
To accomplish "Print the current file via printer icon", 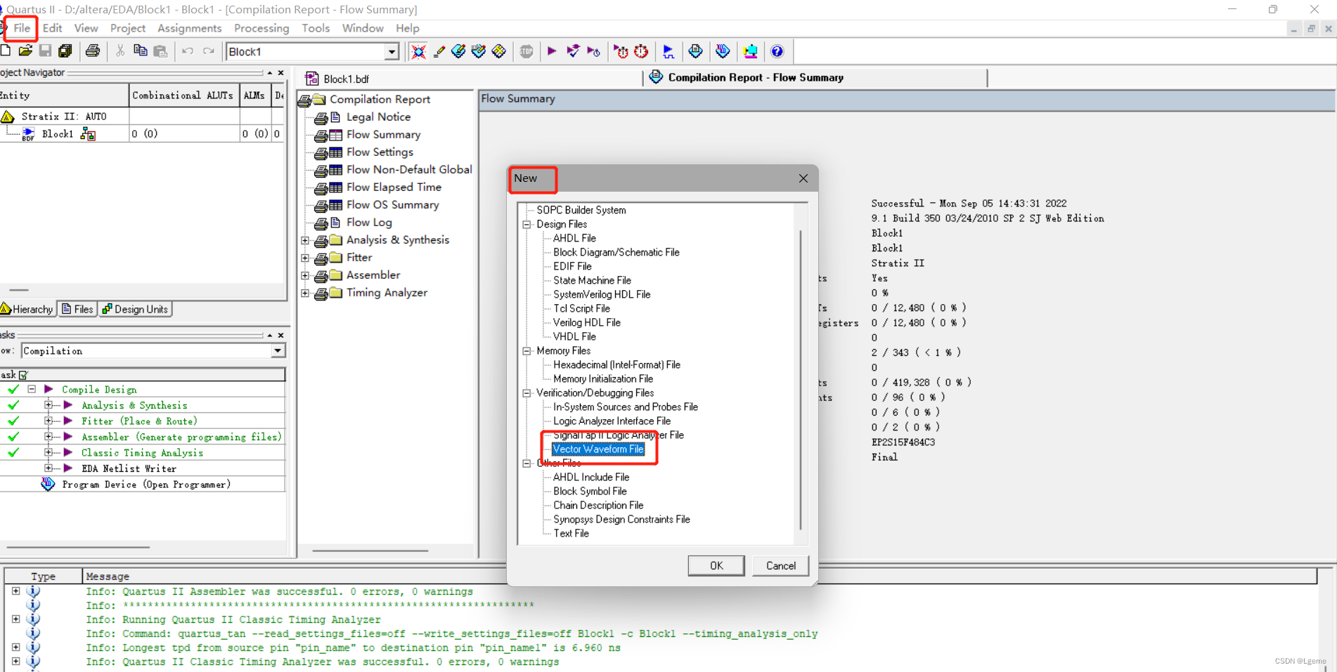I will click(x=92, y=51).
